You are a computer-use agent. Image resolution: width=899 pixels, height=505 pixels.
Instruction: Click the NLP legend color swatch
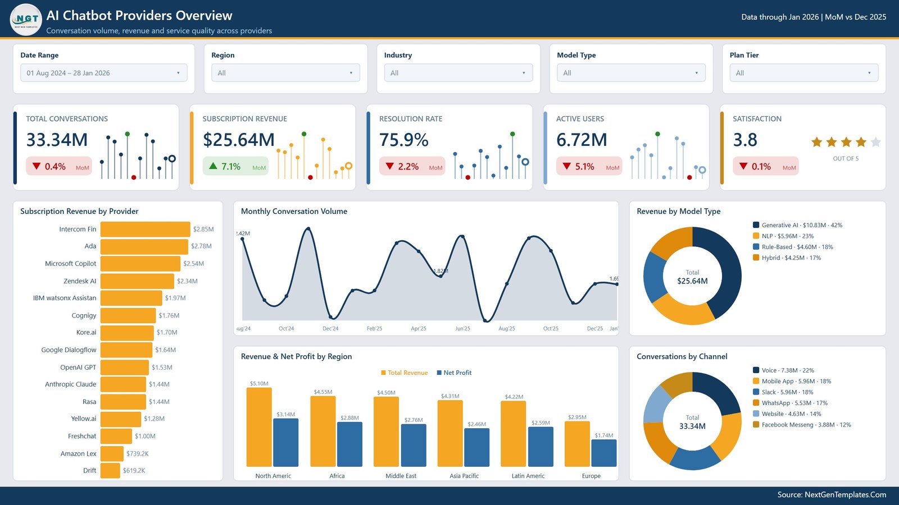pyautogui.click(x=756, y=236)
